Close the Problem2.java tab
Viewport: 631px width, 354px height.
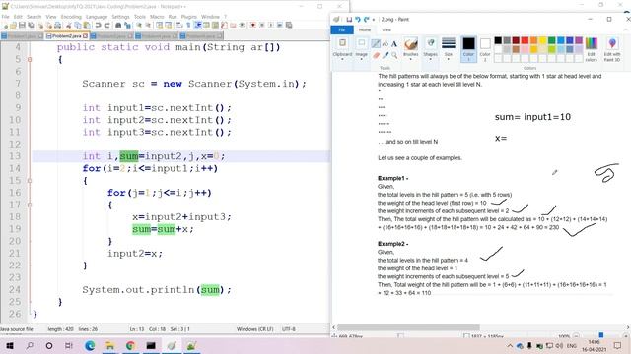[x=86, y=36]
